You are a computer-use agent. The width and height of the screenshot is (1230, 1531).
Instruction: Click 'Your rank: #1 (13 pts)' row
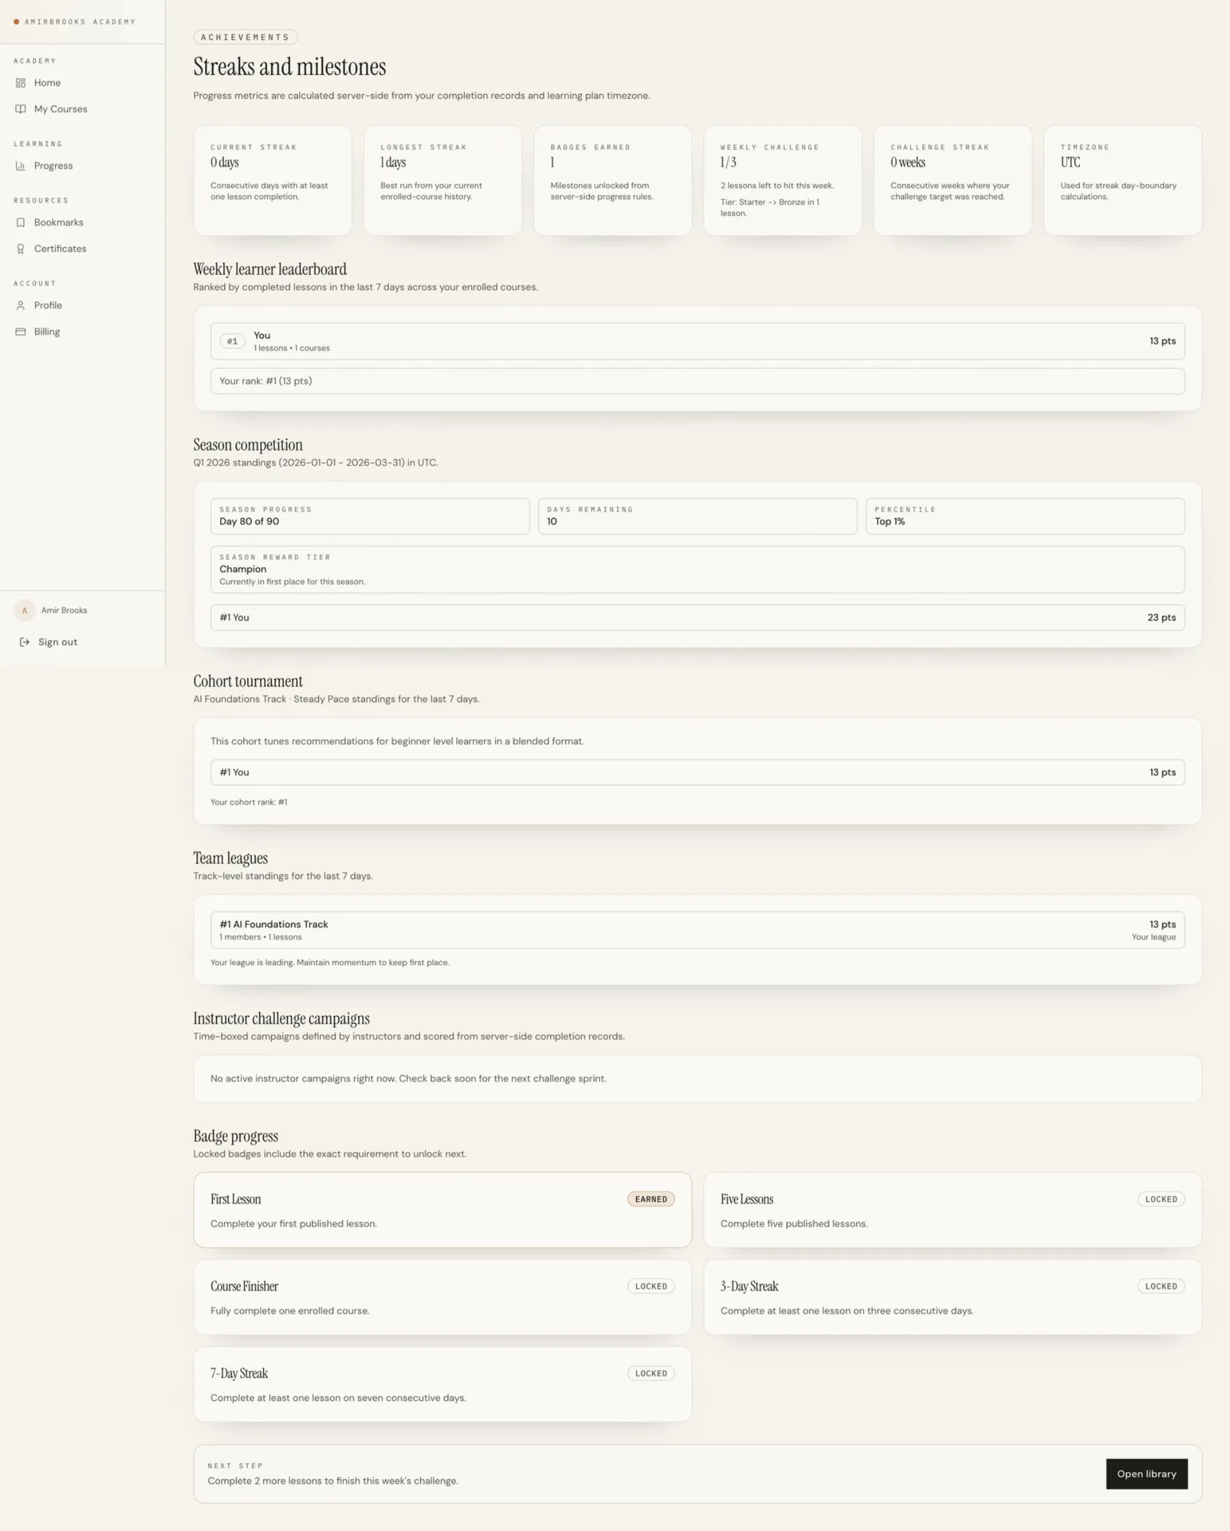[x=698, y=381]
